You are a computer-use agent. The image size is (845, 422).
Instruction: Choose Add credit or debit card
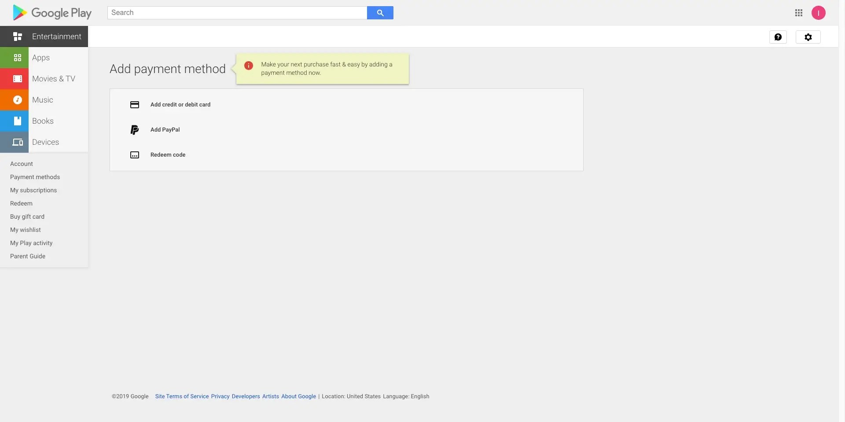180,105
